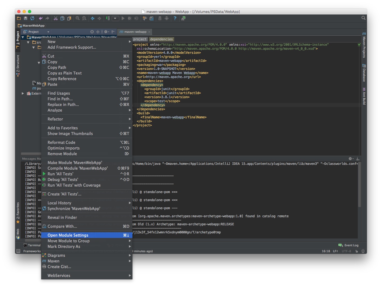Click the Run play icon
The image size is (382, 285).
coord(123,18)
